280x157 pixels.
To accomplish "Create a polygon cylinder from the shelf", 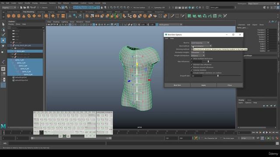I will click(x=19, y=16).
